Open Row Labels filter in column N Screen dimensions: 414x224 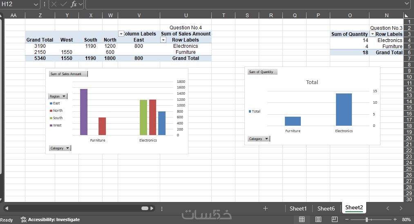pos(372,34)
